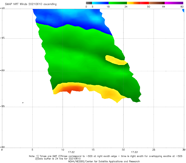Screen dimensions: 186x163
Task: Select the gray segment of the wind color bar
Action: (x=89, y=3)
